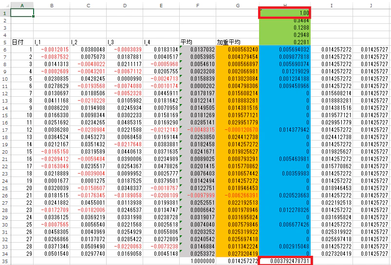Select green cell with value 0.2281
This screenshot has height=265, width=391.
tap(285, 42)
